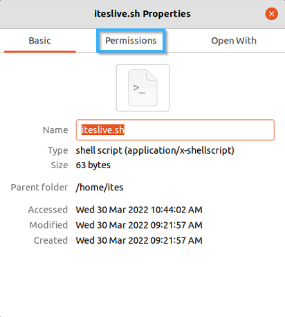This screenshot has height=317, width=285.
Task: Switch to the Permissions tab
Action: click(131, 41)
